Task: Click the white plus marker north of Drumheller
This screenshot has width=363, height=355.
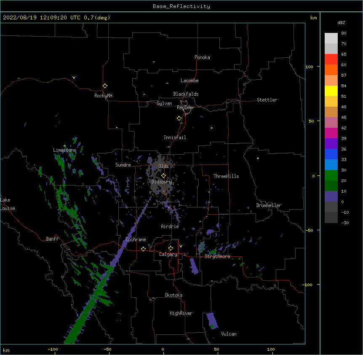Action: pos(258,158)
